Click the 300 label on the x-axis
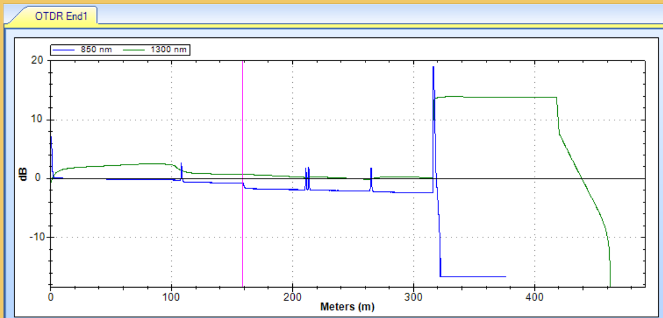 tap(414, 296)
